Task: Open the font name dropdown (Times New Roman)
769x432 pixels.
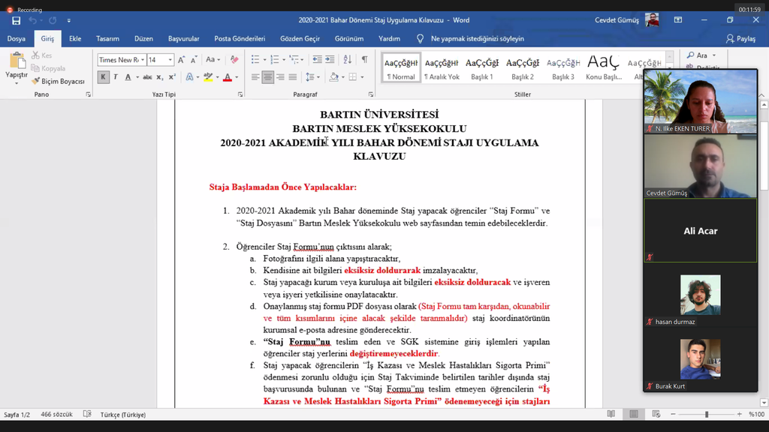Action: tap(143, 60)
